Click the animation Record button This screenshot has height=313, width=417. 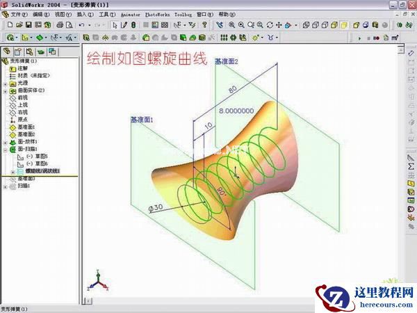(x=376, y=38)
